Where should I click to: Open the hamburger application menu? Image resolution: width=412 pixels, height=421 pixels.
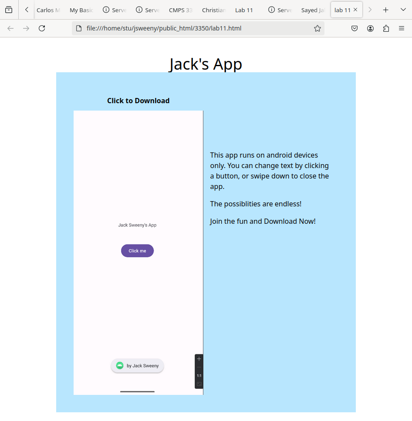[x=402, y=28]
